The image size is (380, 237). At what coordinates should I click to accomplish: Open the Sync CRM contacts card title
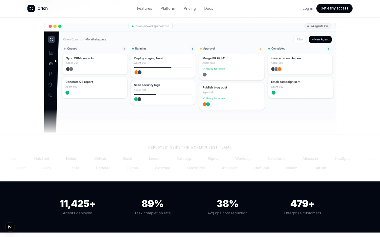point(80,58)
